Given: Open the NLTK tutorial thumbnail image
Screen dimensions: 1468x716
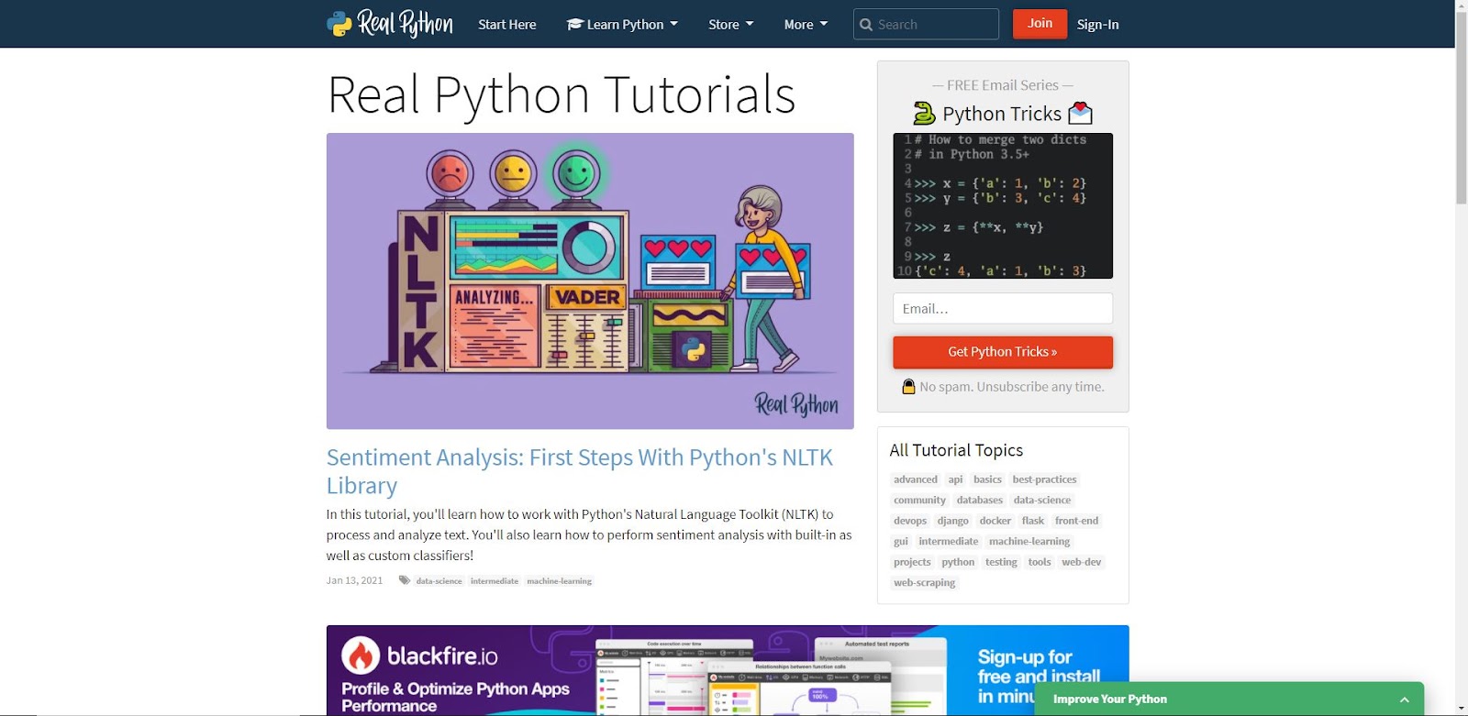Looking at the screenshot, I should click(590, 281).
